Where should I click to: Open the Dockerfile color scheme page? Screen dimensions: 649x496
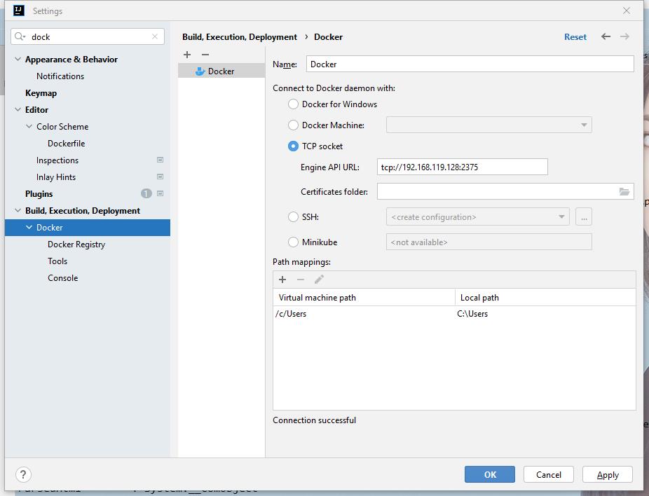(x=66, y=144)
